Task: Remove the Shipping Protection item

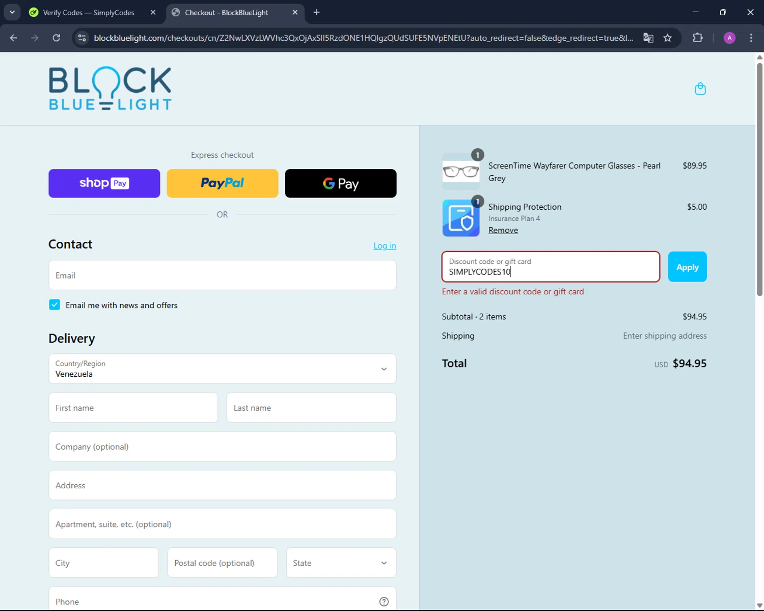Action: tap(503, 230)
